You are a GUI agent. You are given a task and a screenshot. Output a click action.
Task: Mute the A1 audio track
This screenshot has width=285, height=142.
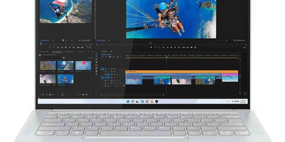(114, 78)
